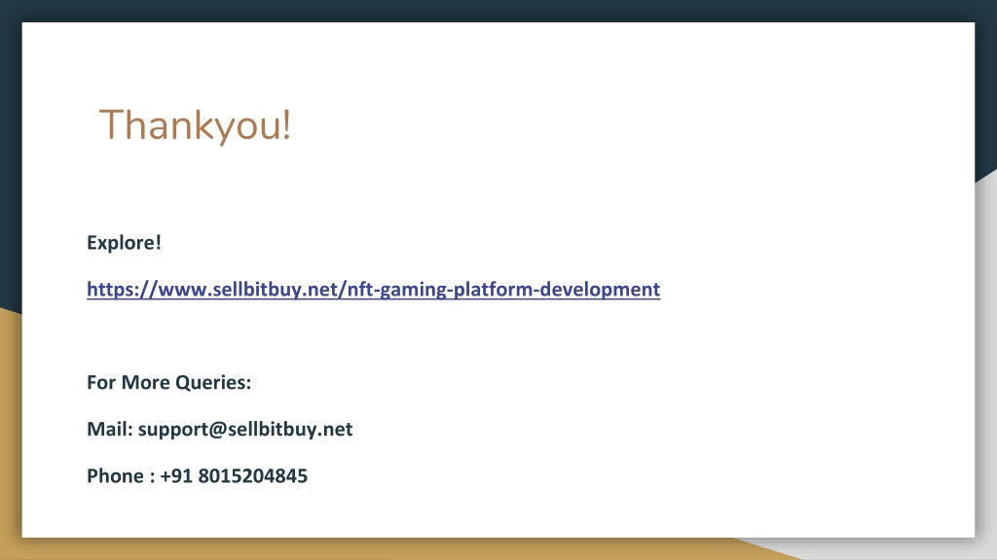
Task: Select the Explore! heading text
Action: click(124, 242)
